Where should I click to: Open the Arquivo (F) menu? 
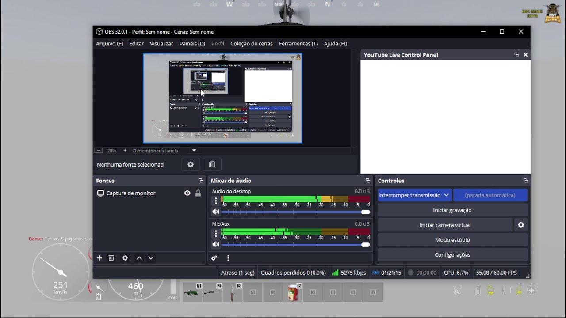[x=110, y=44]
